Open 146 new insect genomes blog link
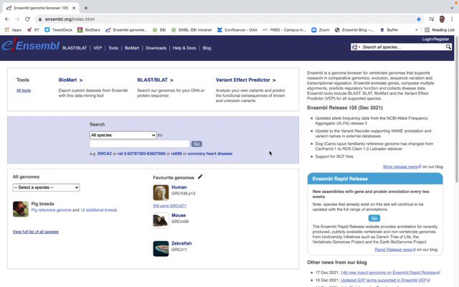The image size is (459, 287). click(390, 273)
